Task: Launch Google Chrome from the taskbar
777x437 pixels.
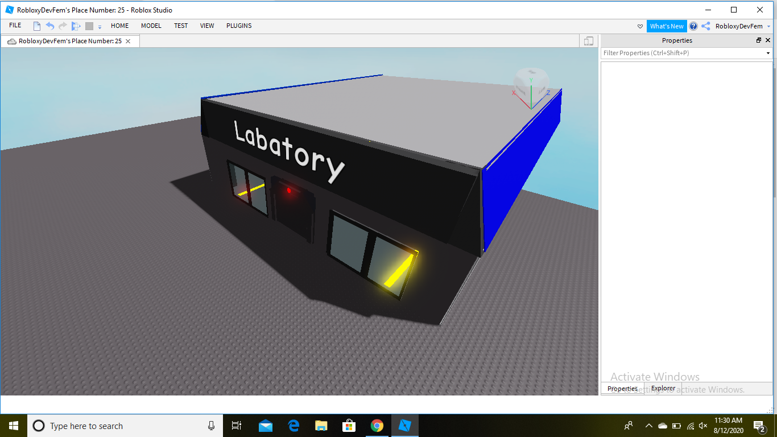Action: 377,426
